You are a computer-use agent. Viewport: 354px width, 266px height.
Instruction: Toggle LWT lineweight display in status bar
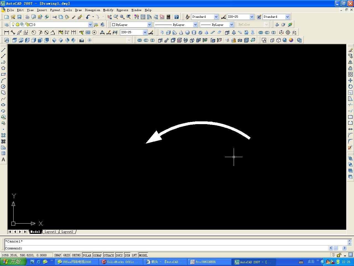(134, 255)
